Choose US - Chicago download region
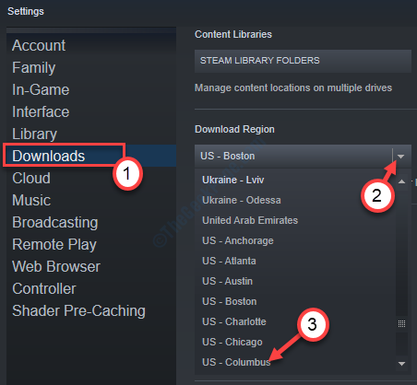 click(232, 342)
